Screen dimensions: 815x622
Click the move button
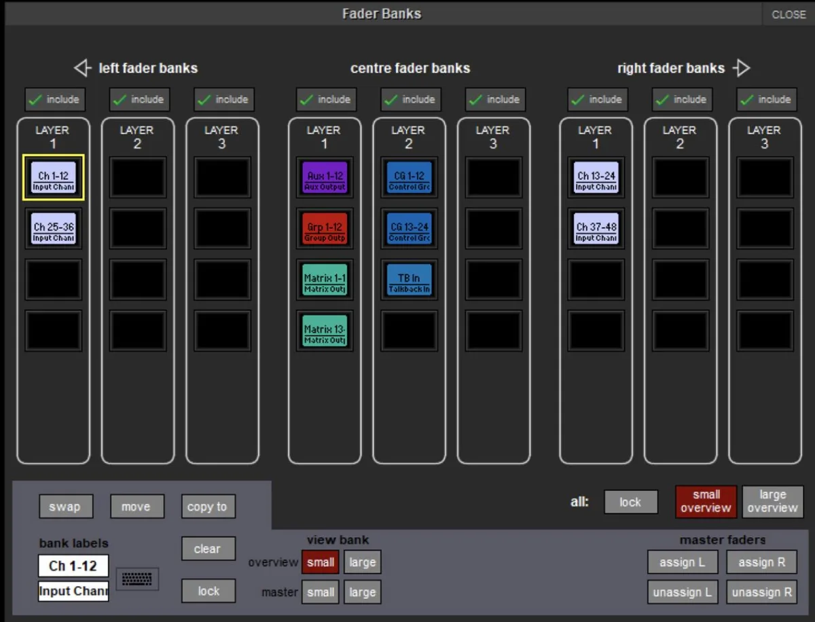click(x=137, y=507)
